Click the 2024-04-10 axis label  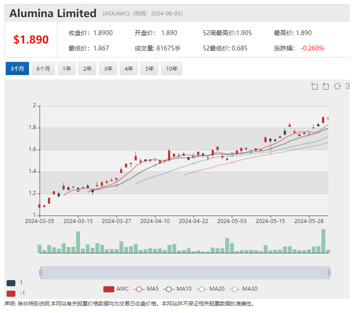point(155,221)
